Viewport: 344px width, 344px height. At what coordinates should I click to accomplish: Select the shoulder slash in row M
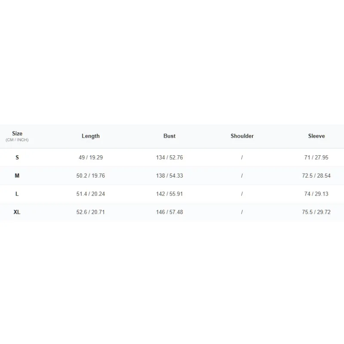point(242,176)
